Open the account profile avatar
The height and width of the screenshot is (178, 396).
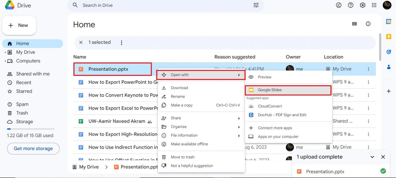click(x=387, y=5)
